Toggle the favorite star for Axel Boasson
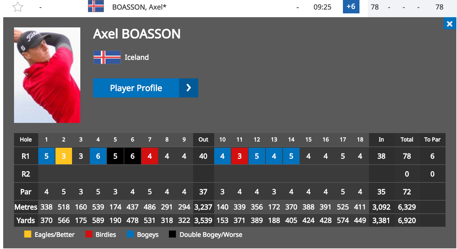 click(x=18, y=7)
